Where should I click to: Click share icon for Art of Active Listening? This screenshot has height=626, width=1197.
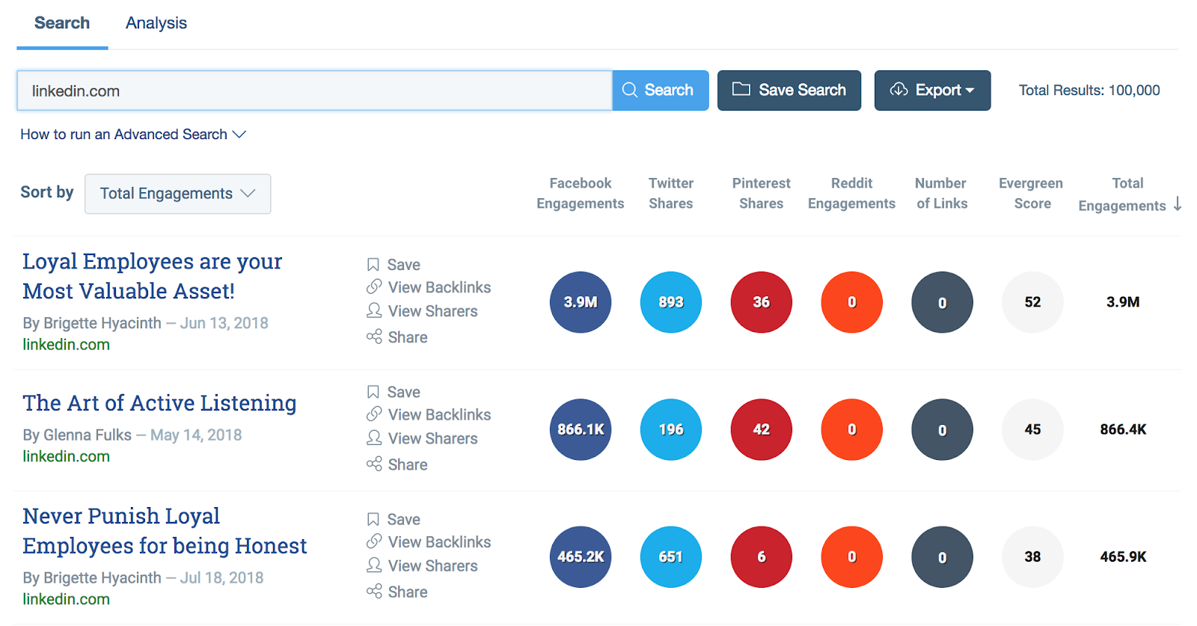(x=374, y=464)
